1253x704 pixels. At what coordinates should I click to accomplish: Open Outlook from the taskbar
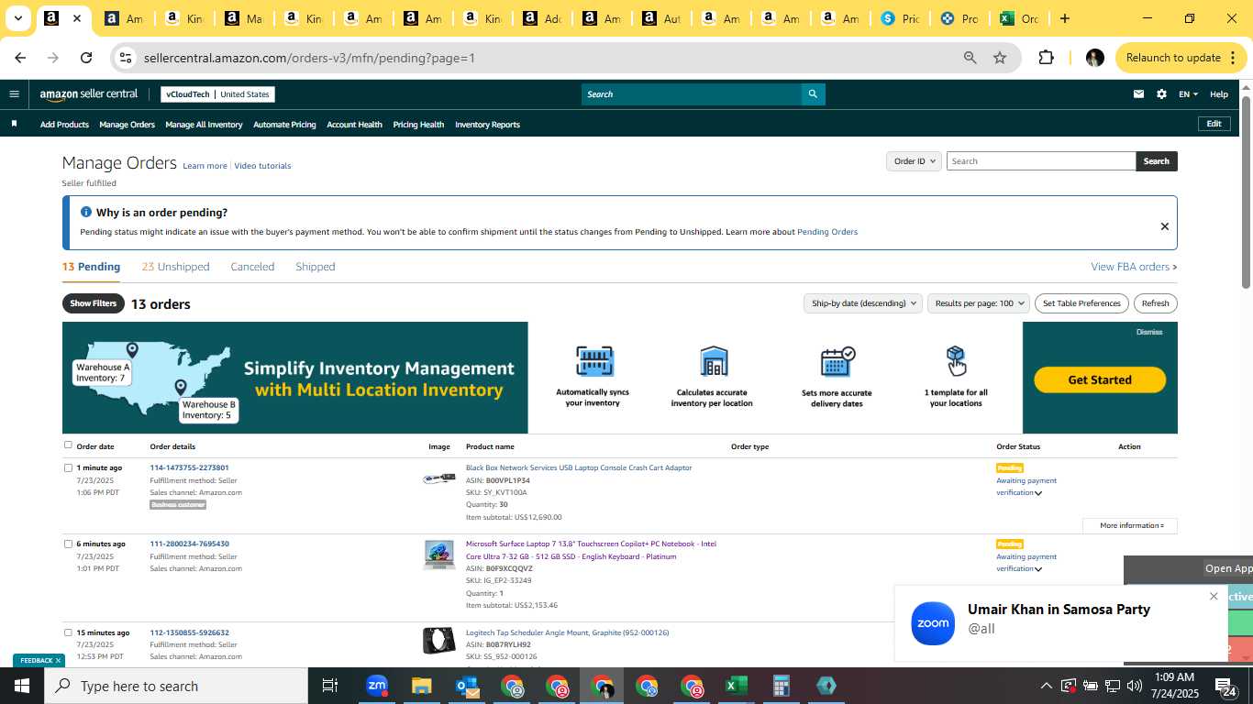coord(466,686)
